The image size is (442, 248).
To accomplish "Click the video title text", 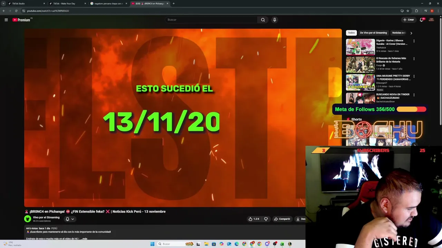I will [95, 211].
